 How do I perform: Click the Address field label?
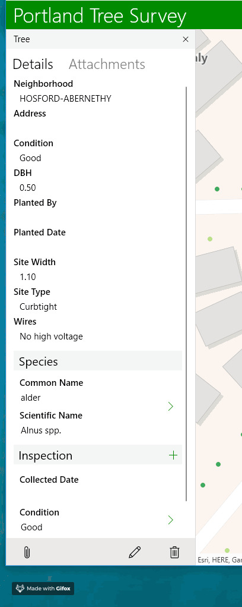pos(30,114)
